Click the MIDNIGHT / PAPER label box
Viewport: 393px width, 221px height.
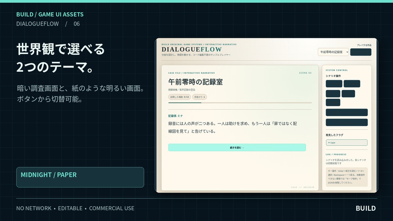click(80, 177)
